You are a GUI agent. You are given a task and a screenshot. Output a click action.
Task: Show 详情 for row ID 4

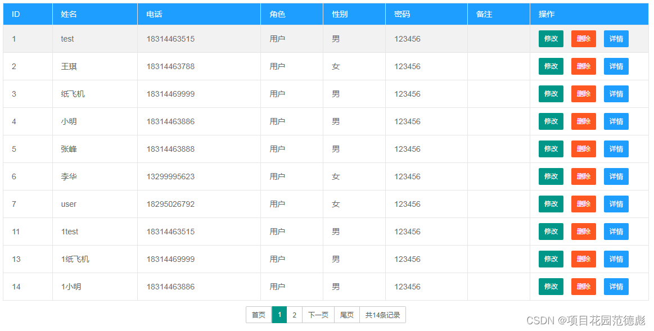(616, 121)
